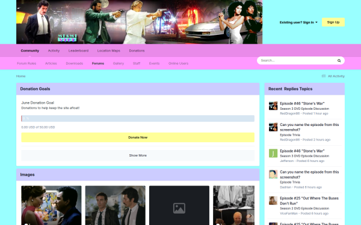Click inside the Search field
The height and width of the screenshot is (225, 361).
[297, 61]
